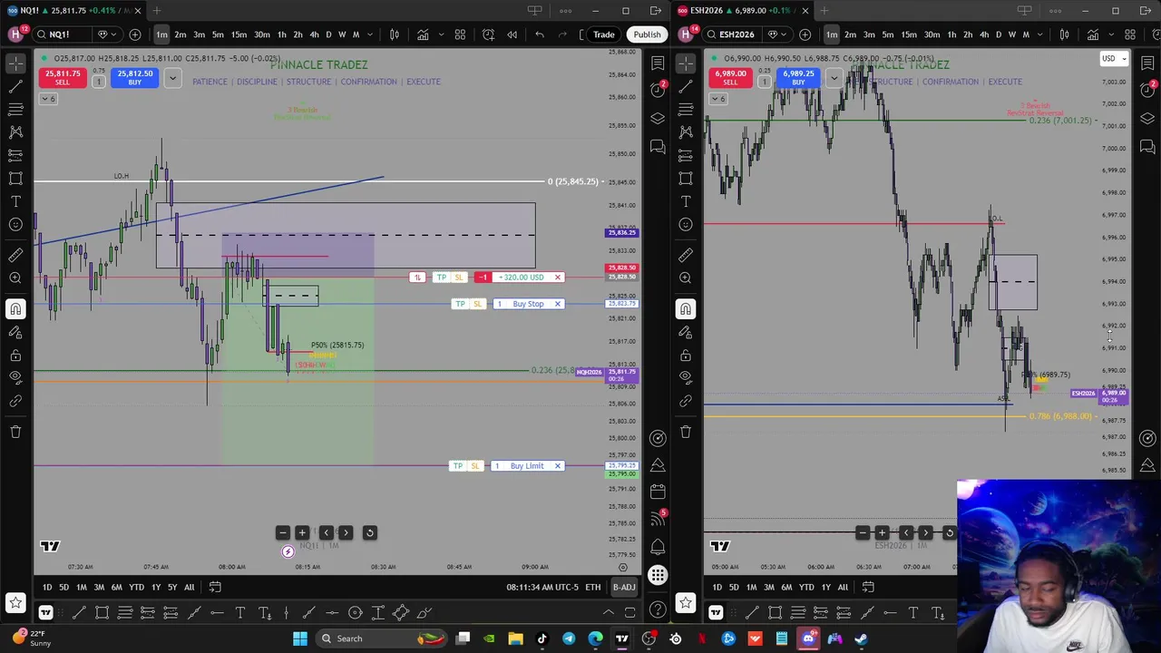Open alerts panel with red badge in NQ1! window
This screenshot has width=1161, height=653.
658,89
